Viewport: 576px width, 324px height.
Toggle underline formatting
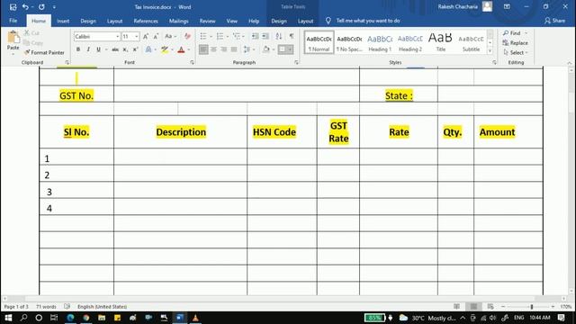tap(98, 49)
